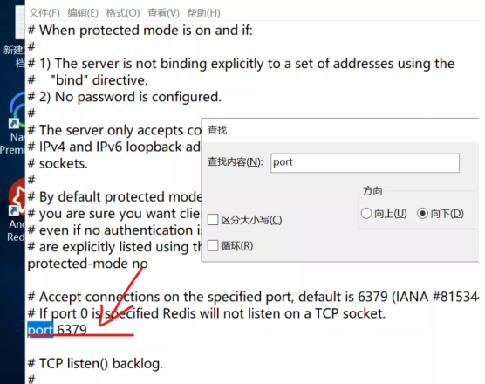Viewport: 485px width, 384px height.
Task: Enable the 区分大小写 case-sensitive checkbox
Action: pyautogui.click(x=213, y=220)
